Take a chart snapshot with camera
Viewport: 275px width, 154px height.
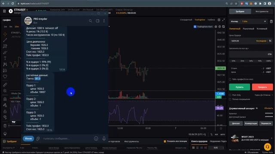click(x=216, y=27)
